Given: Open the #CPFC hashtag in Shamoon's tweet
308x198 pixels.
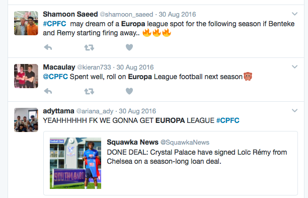Looking at the screenshot, I should pyautogui.click(x=55, y=24).
